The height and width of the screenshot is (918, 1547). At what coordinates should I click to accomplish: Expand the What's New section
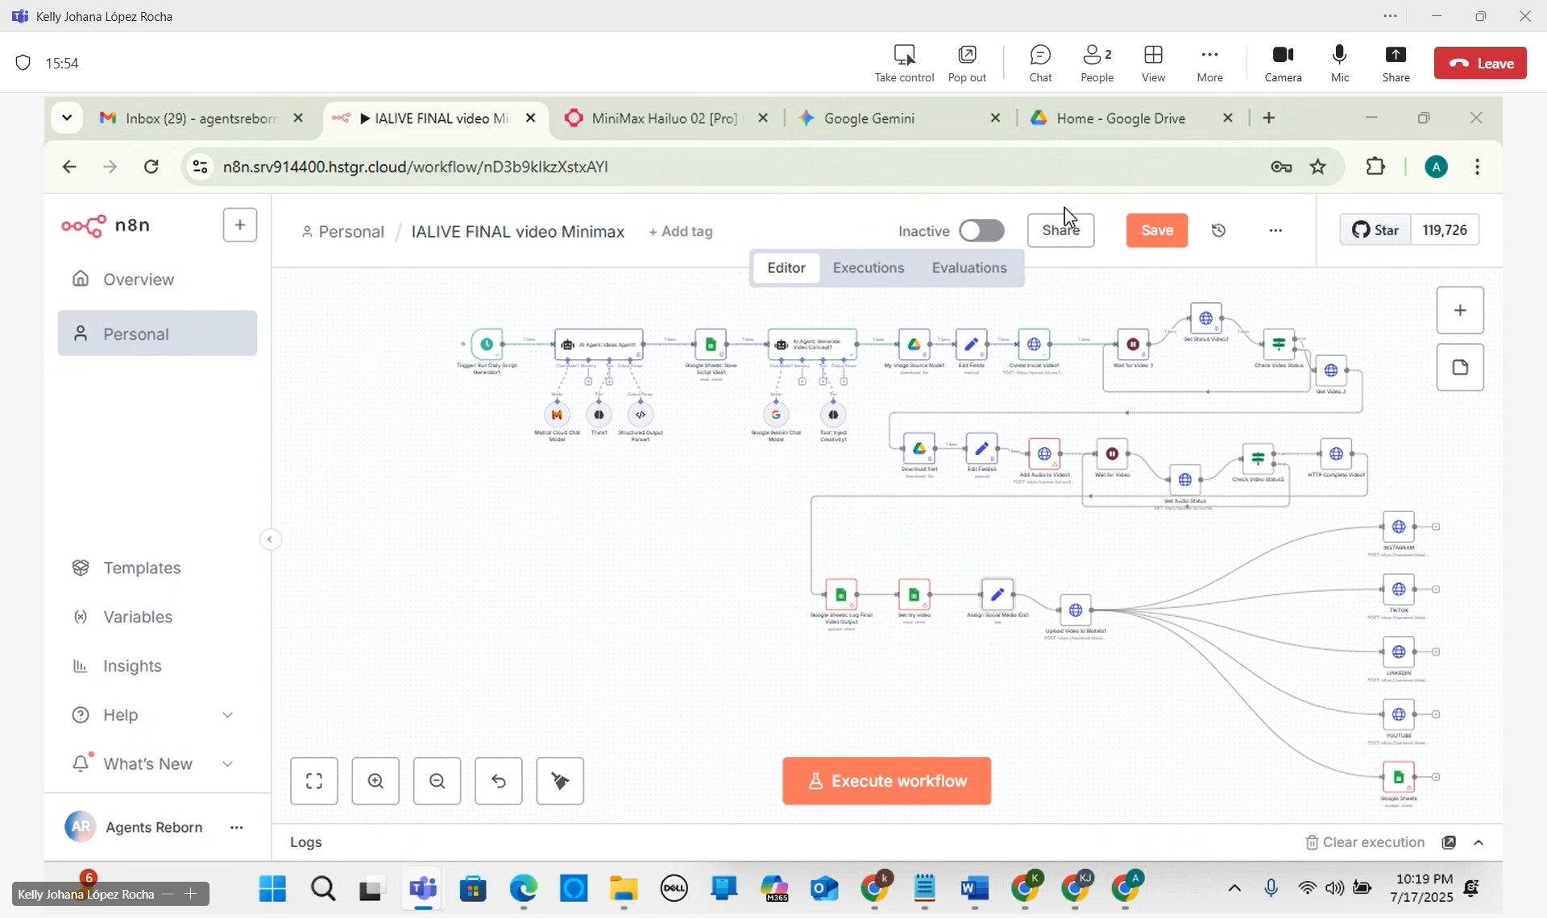click(227, 764)
